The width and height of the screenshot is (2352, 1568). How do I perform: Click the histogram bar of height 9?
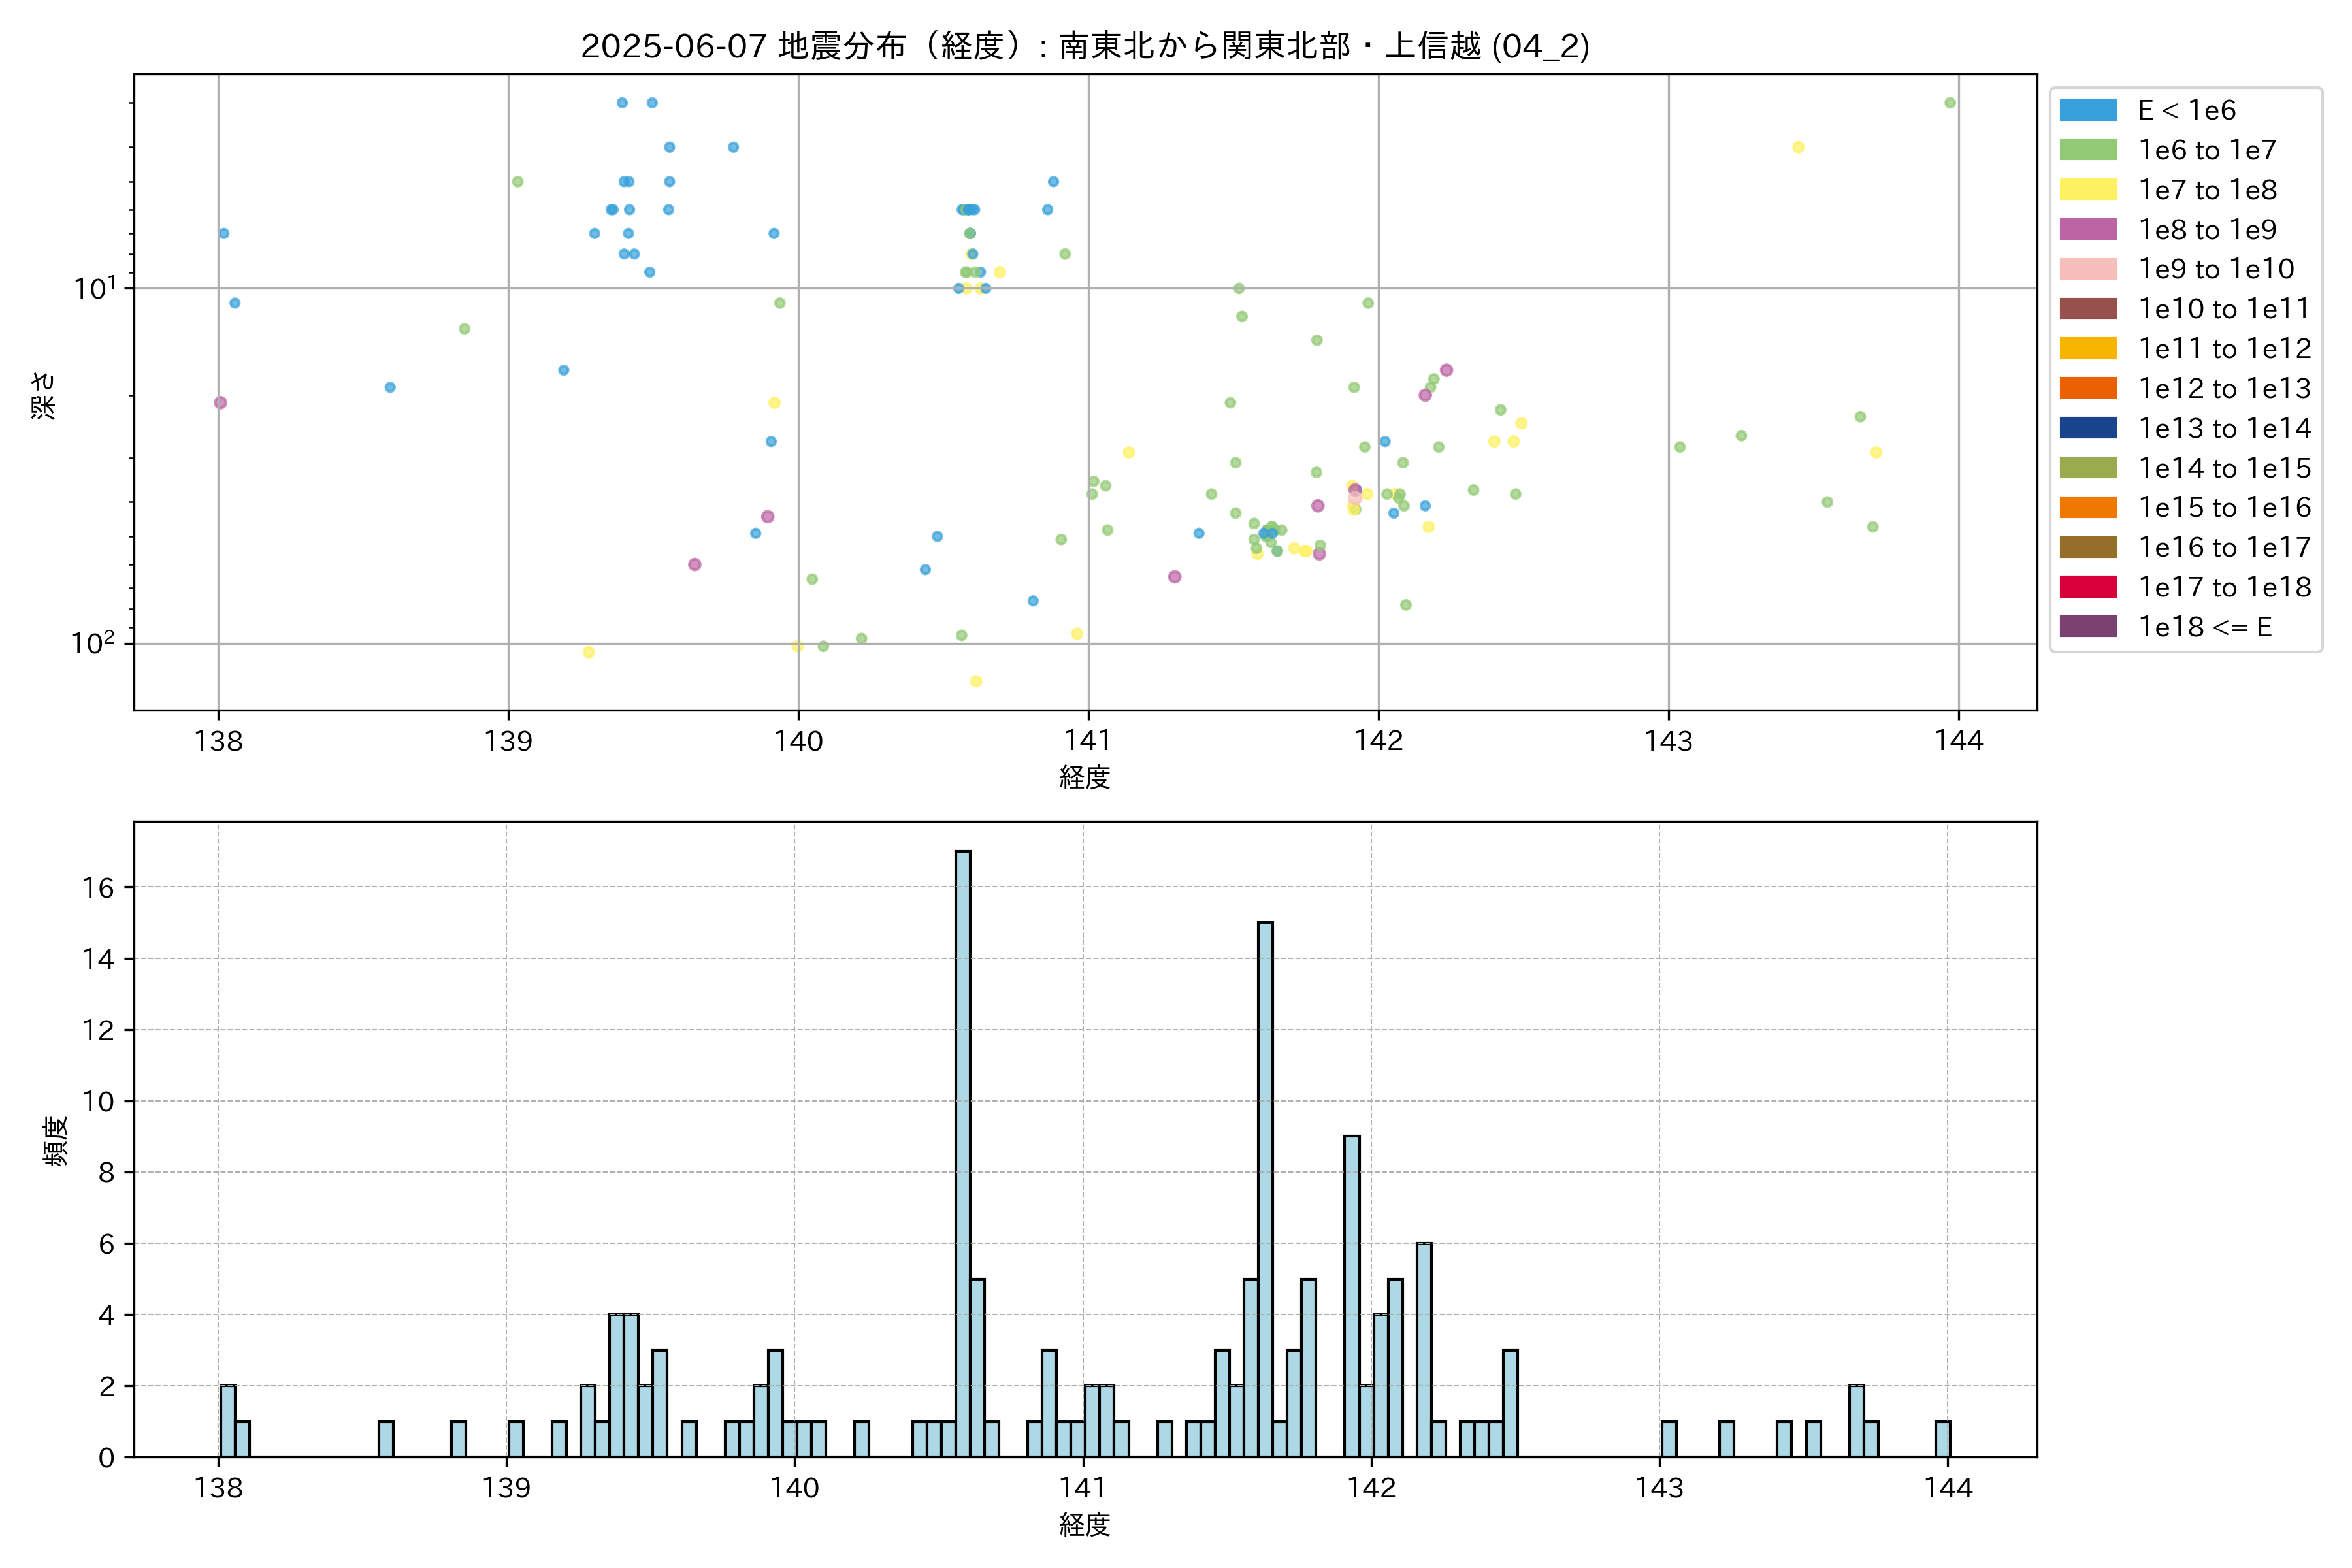coord(1351,1295)
